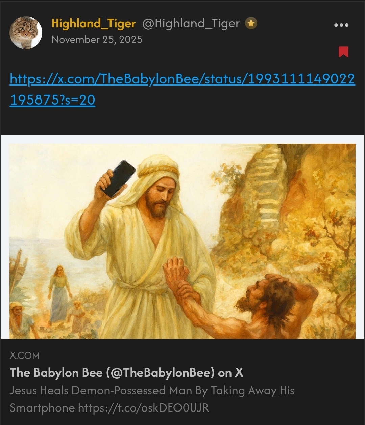The height and width of the screenshot is (425, 365).
Task: Click the smartphone held up in the painting
Action: click(x=118, y=179)
